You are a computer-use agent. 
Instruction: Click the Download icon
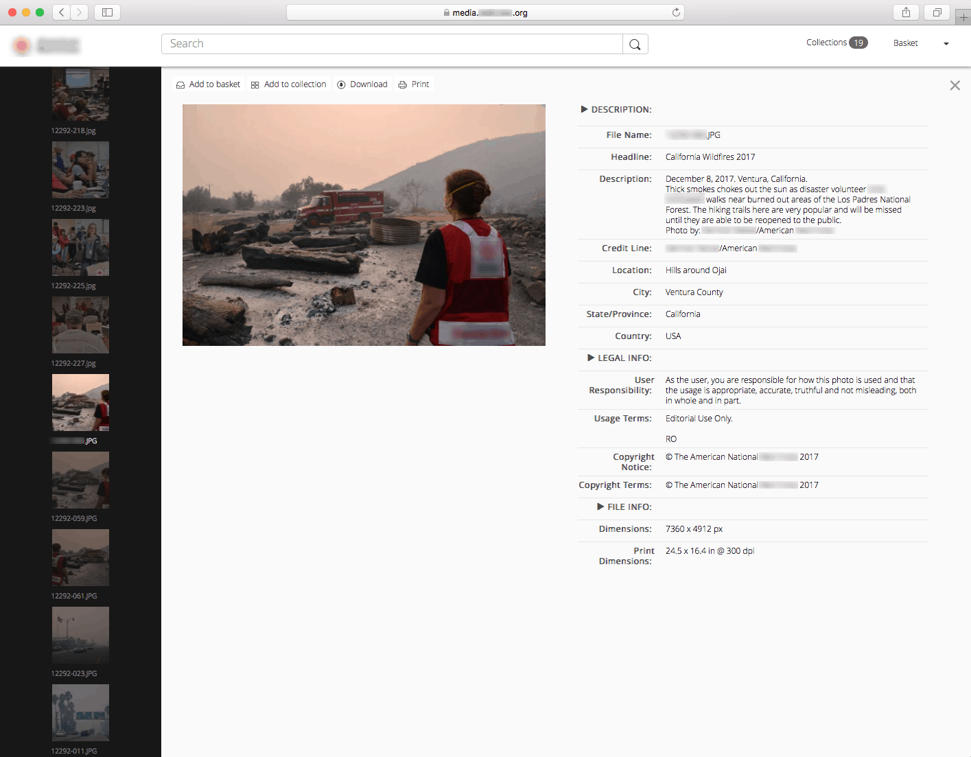click(x=341, y=85)
